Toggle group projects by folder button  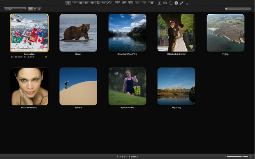40,9
